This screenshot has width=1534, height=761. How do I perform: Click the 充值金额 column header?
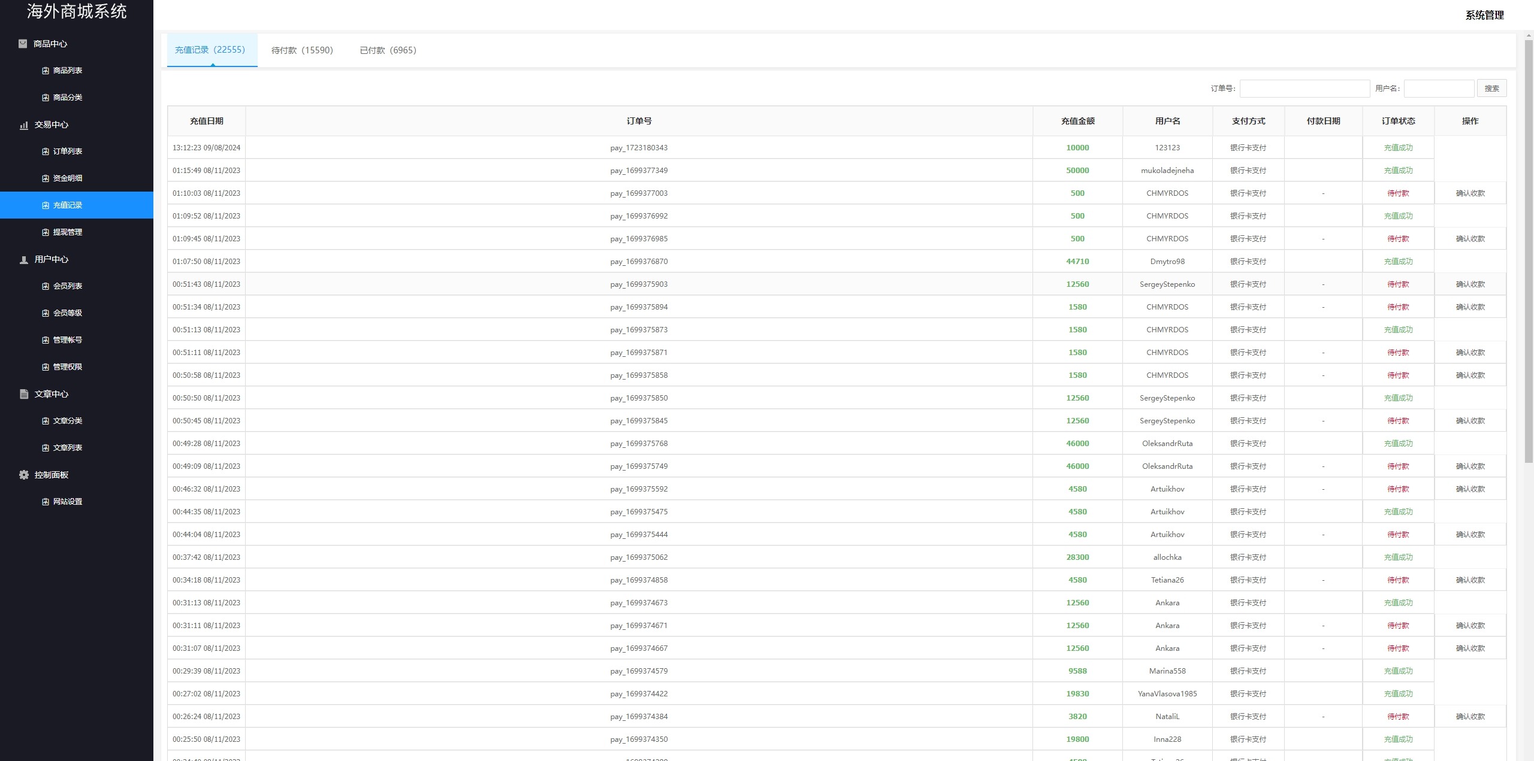[1077, 121]
